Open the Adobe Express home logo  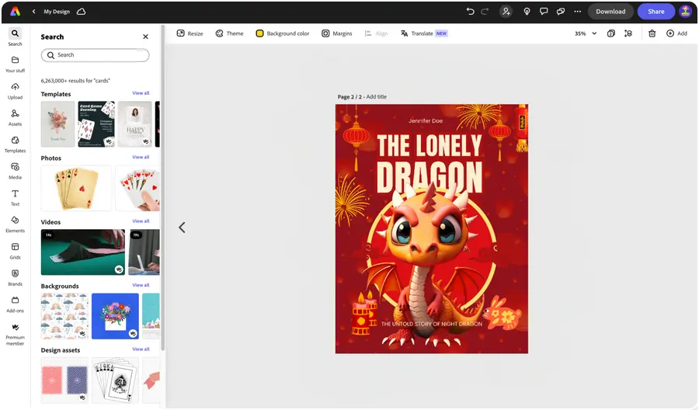point(16,12)
